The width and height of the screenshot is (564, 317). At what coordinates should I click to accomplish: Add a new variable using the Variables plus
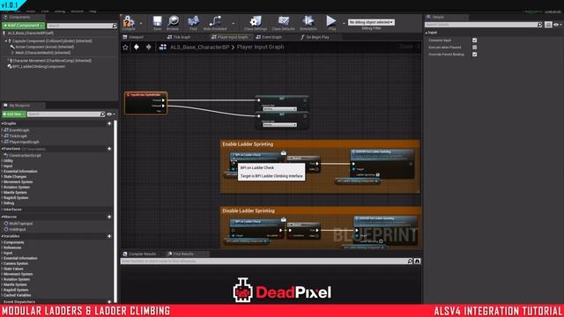tap(109, 236)
